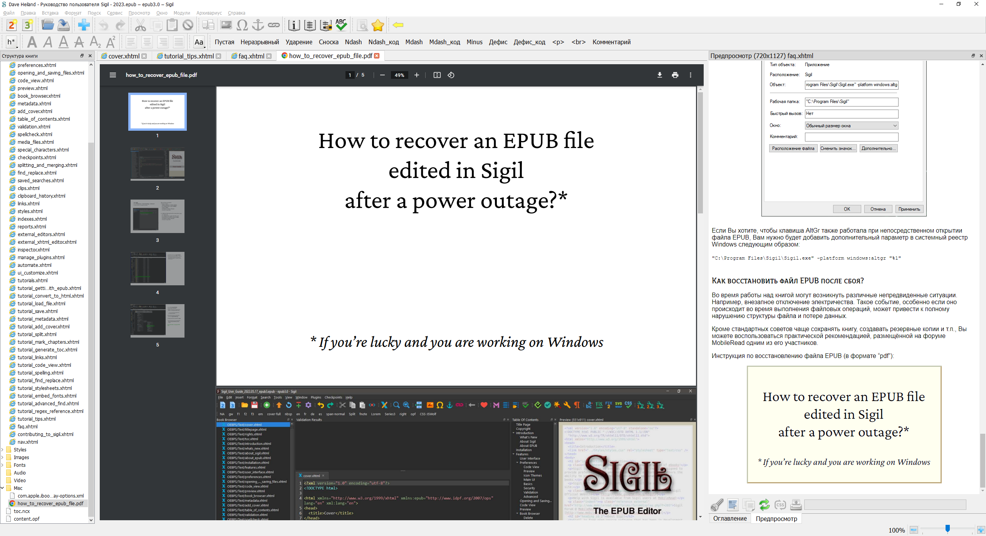Expand the Styles folder in Book Browser
The image size is (986, 536).
click(x=3, y=449)
